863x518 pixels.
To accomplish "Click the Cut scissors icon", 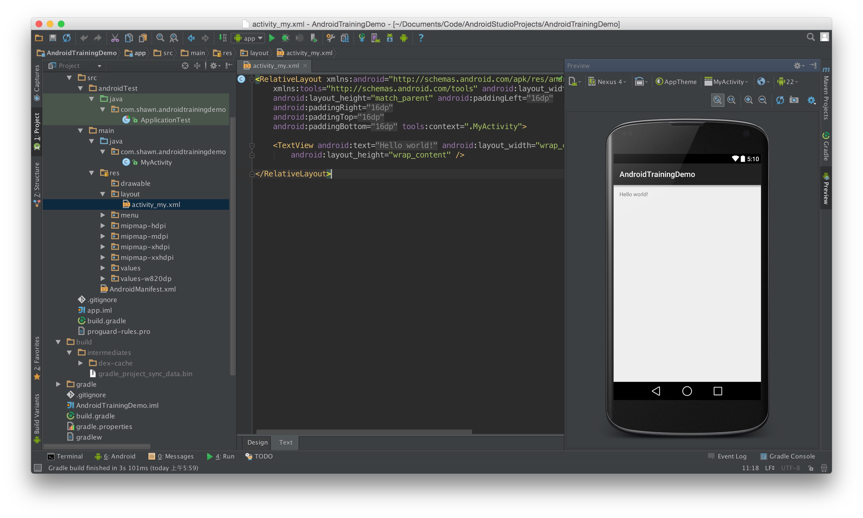I will [x=115, y=38].
